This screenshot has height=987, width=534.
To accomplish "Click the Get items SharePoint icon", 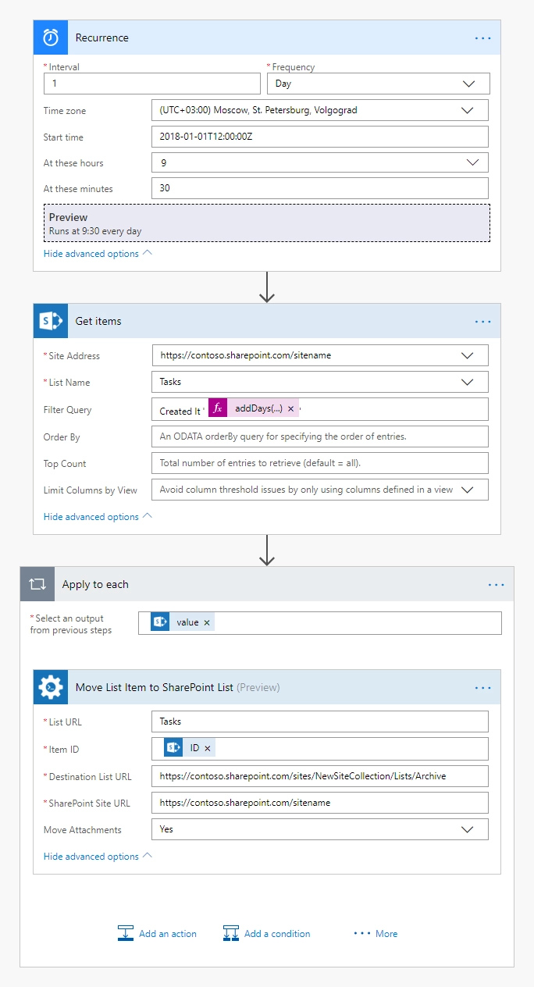I will tap(51, 321).
